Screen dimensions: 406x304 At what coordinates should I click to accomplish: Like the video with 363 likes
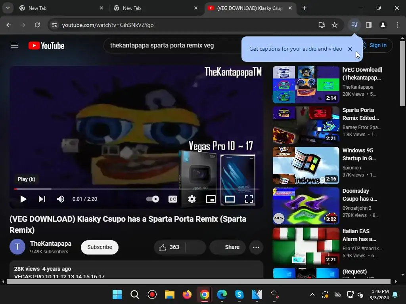click(169, 247)
